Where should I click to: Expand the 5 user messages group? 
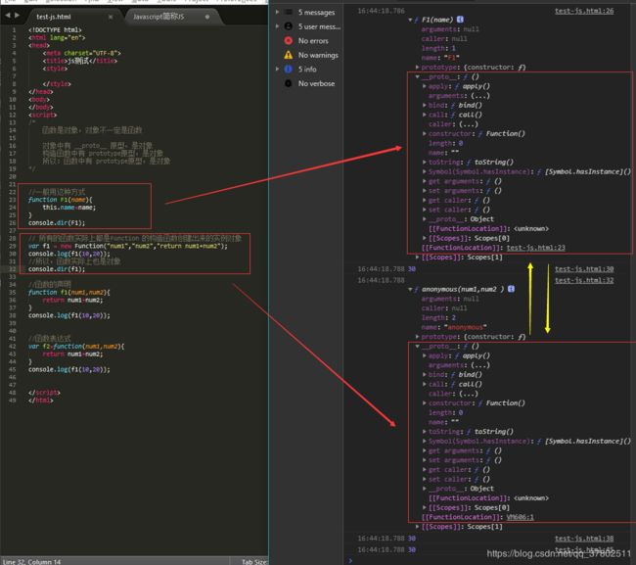[278, 26]
